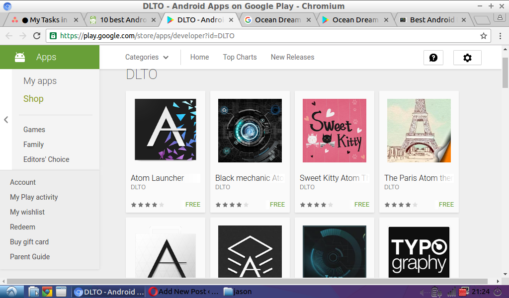This screenshot has height=298, width=509.
Task: Open the Parent Guide
Action: coord(30,256)
